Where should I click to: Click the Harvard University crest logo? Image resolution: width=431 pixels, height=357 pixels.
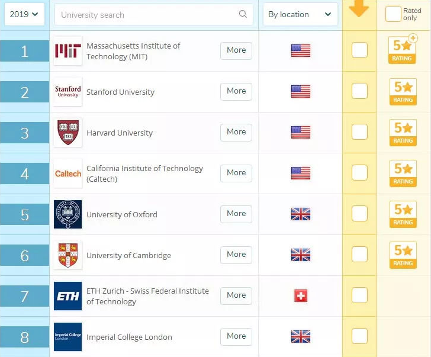[67, 133]
